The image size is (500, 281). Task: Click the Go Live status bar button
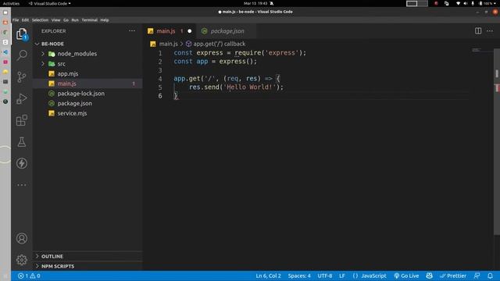click(406, 276)
